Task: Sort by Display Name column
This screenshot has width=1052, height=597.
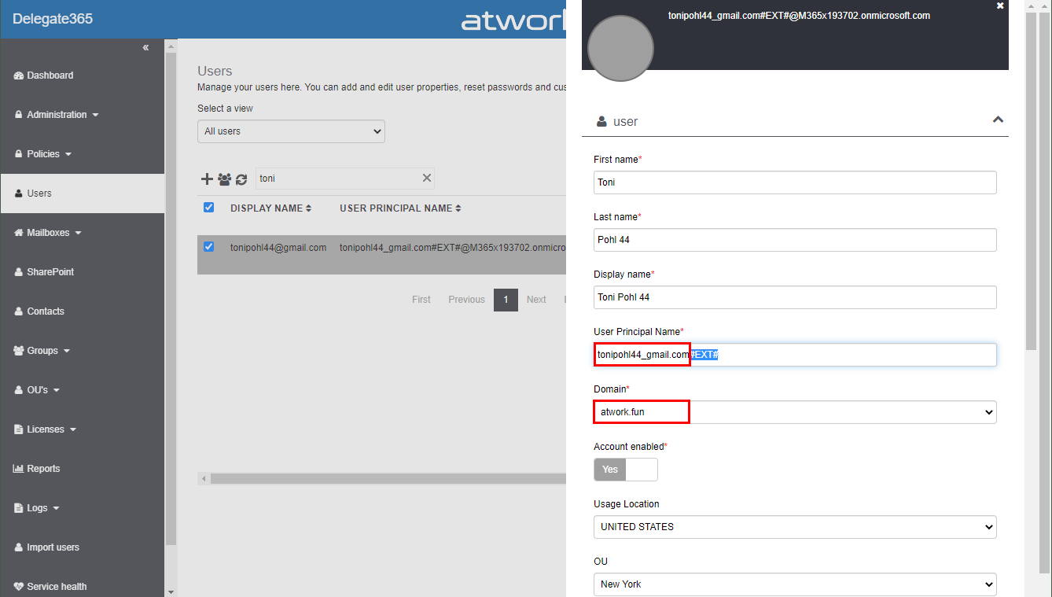Action: (271, 208)
